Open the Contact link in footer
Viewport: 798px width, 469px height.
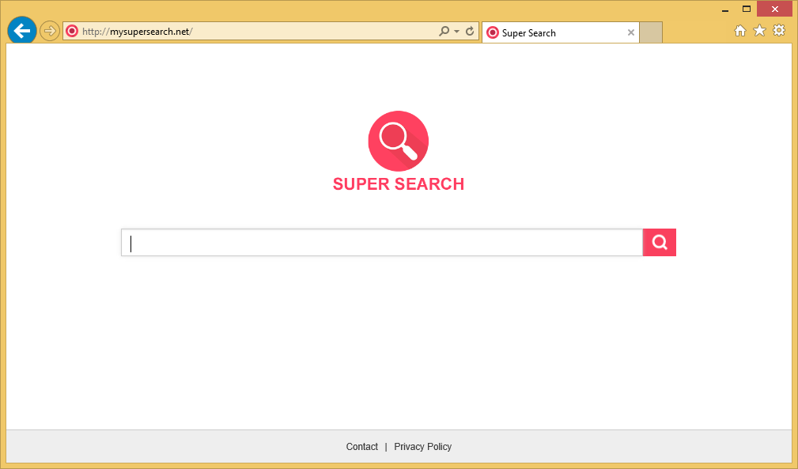click(361, 447)
